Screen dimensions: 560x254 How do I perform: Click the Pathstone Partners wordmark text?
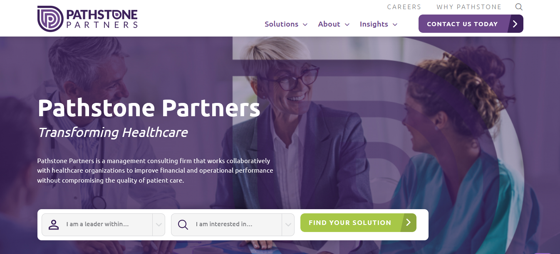(x=102, y=20)
